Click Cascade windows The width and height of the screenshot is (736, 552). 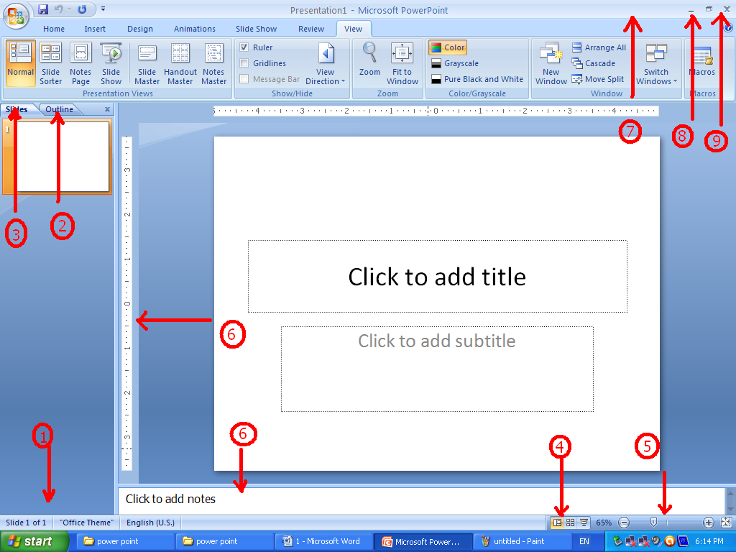(x=593, y=63)
